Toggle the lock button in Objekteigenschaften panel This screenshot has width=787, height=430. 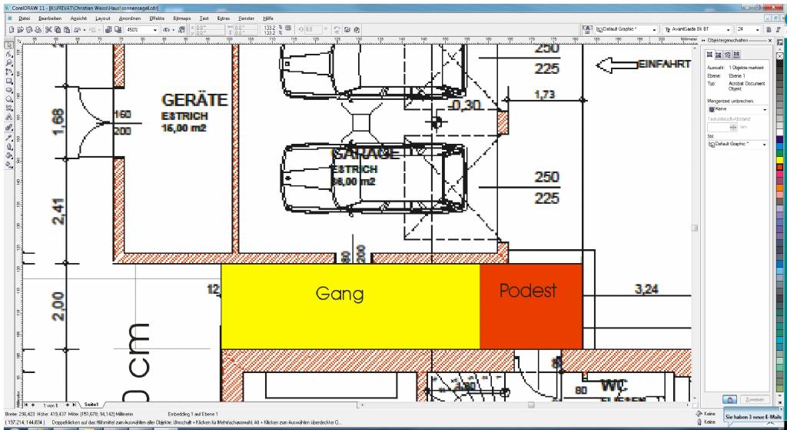point(730,399)
